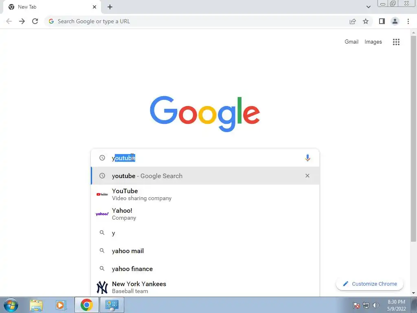Viewport: 417px width, 313px height.
Task: Start voice search with the microphone icon
Action: point(307,158)
